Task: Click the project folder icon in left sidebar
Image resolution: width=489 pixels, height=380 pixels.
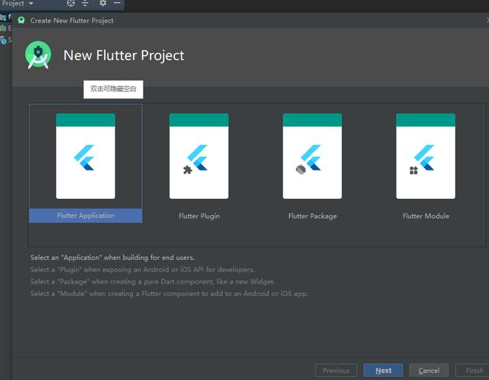Action: [3, 17]
